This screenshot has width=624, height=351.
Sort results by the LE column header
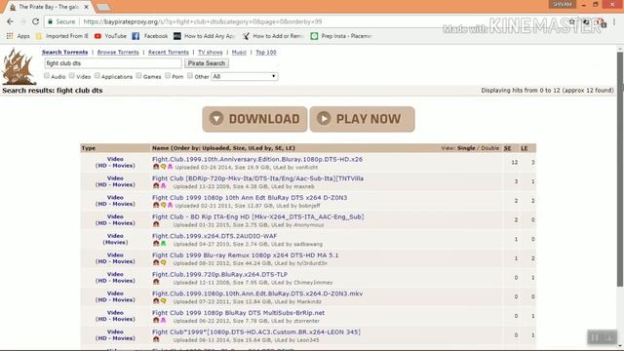[x=525, y=148]
